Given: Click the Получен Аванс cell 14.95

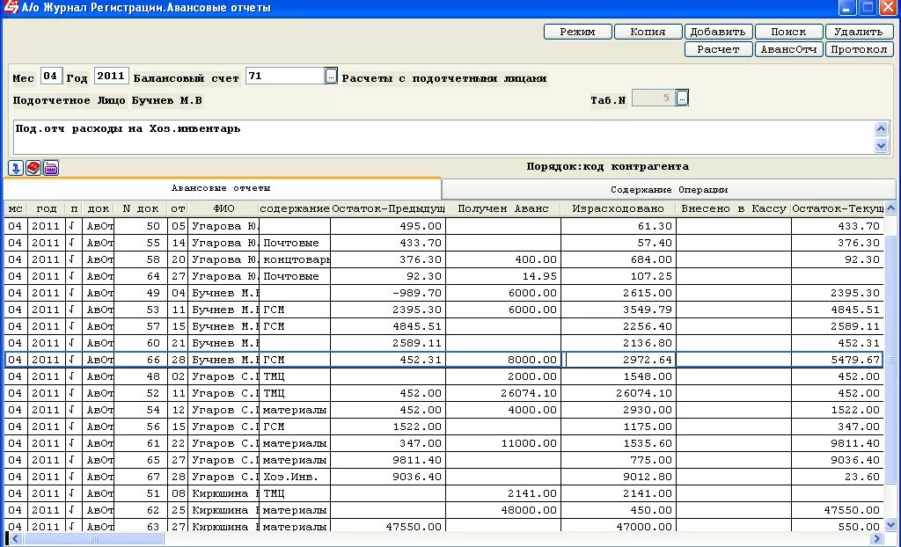Looking at the screenshot, I should pyautogui.click(x=503, y=276).
